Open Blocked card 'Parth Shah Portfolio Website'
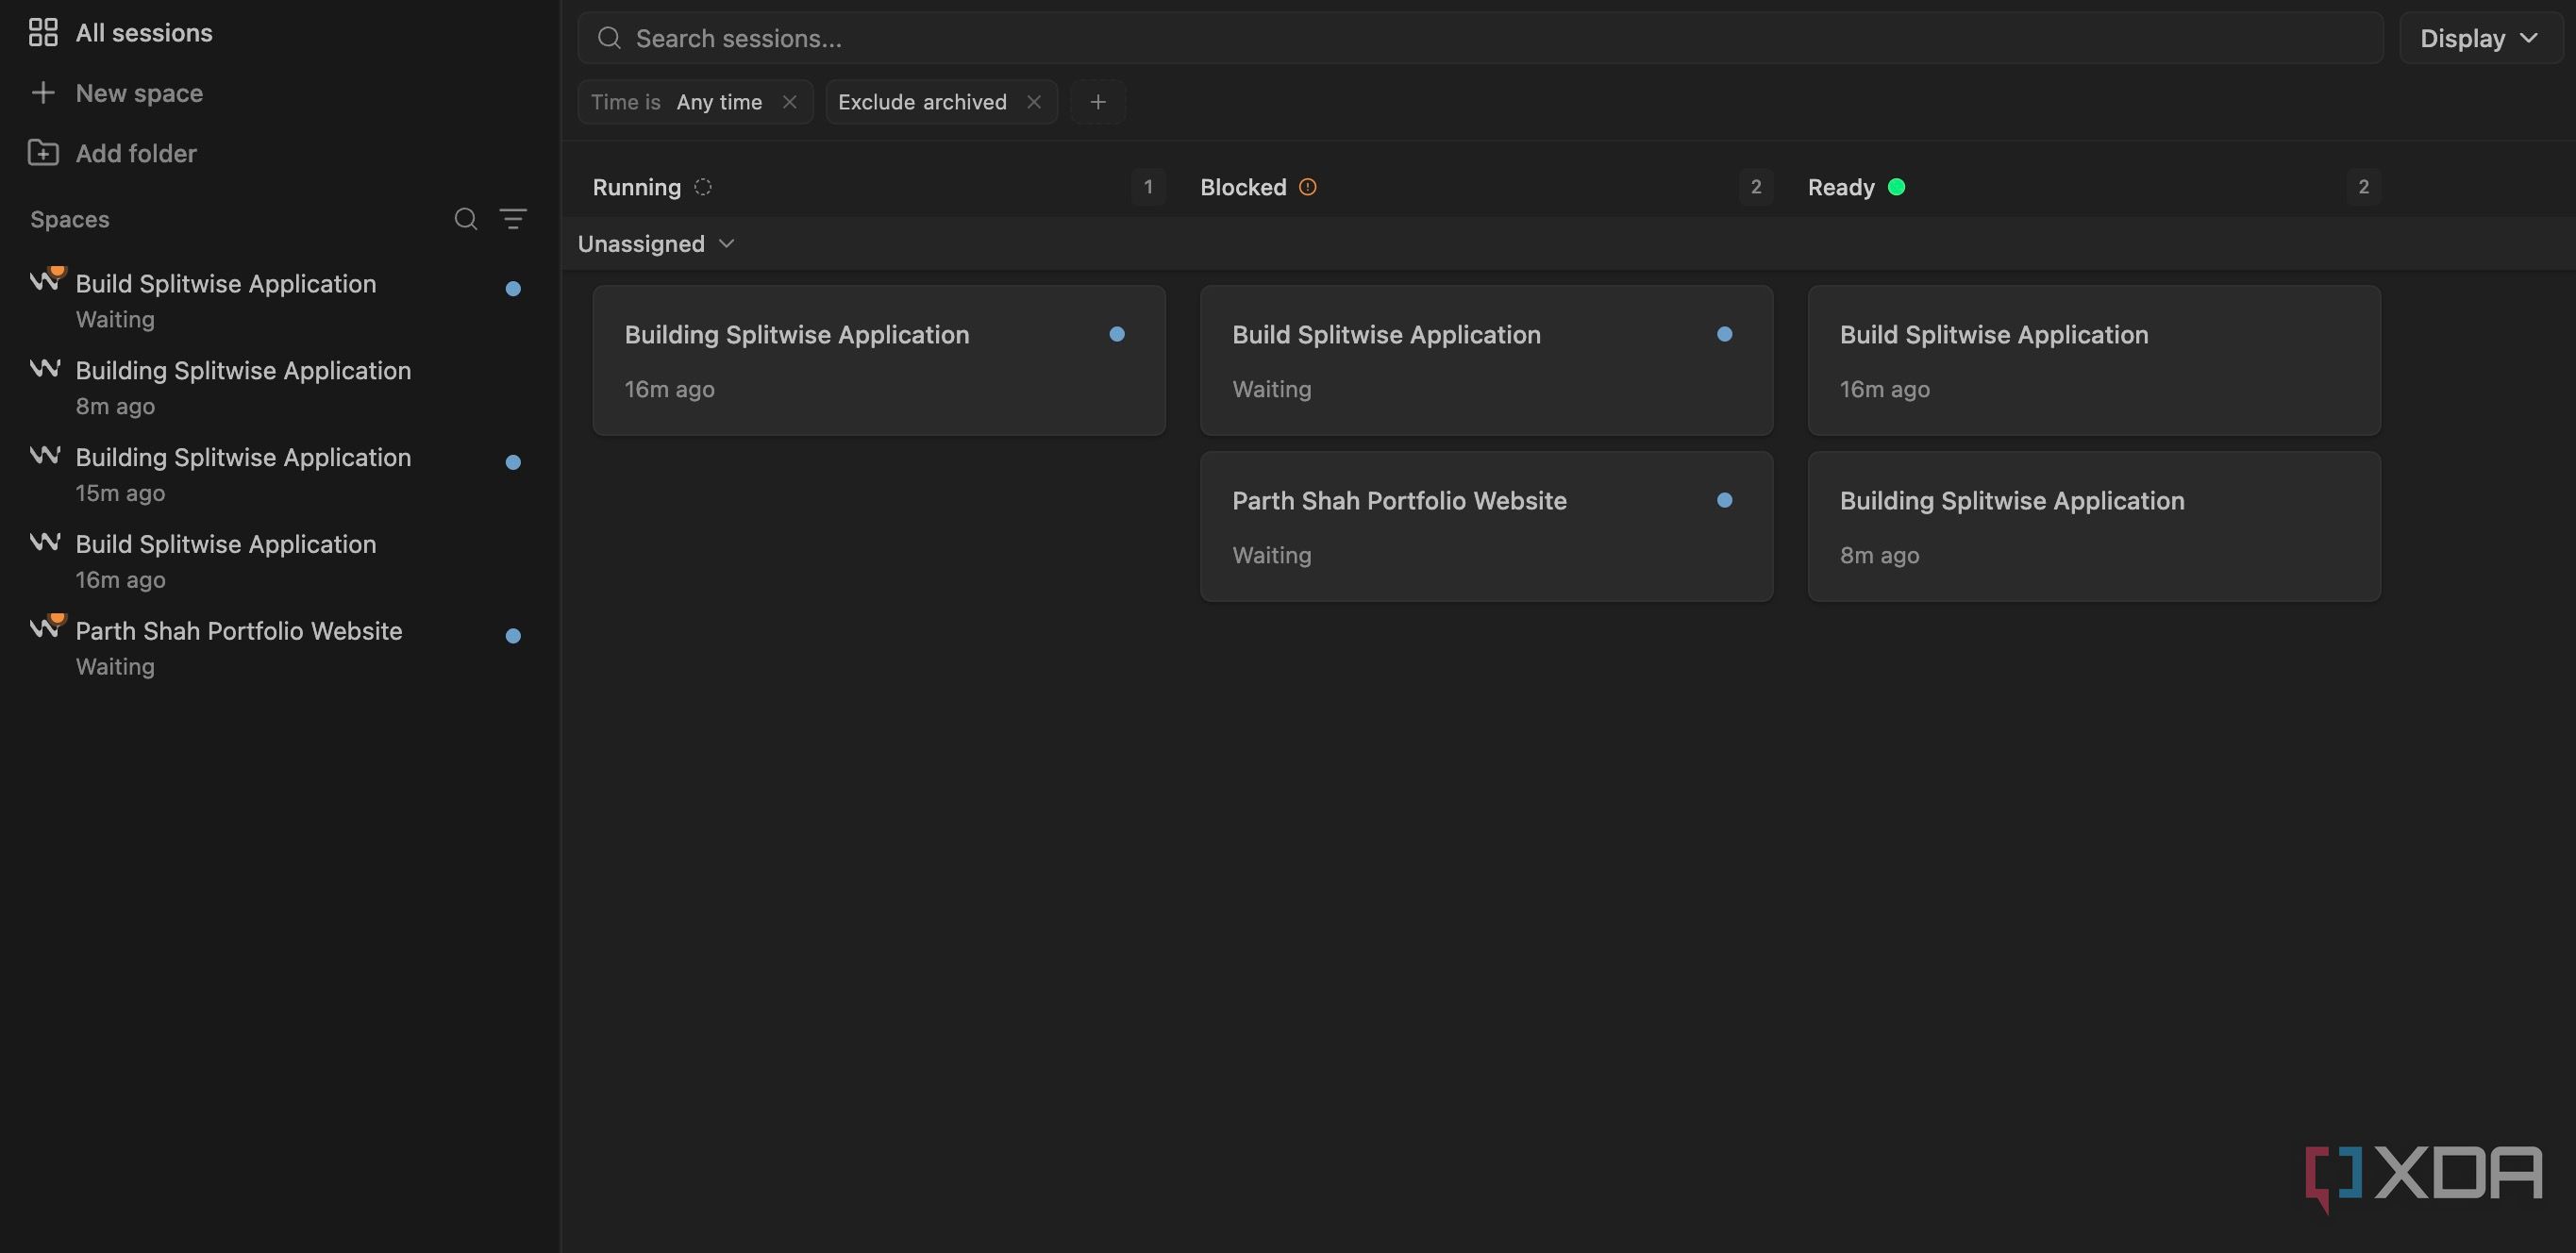Image resolution: width=2576 pixels, height=1253 pixels. pyautogui.click(x=1486, y=526)
